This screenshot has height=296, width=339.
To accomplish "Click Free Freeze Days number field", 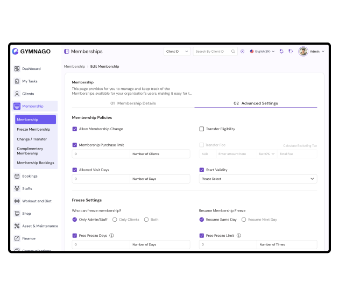I will tap(101, 244).
